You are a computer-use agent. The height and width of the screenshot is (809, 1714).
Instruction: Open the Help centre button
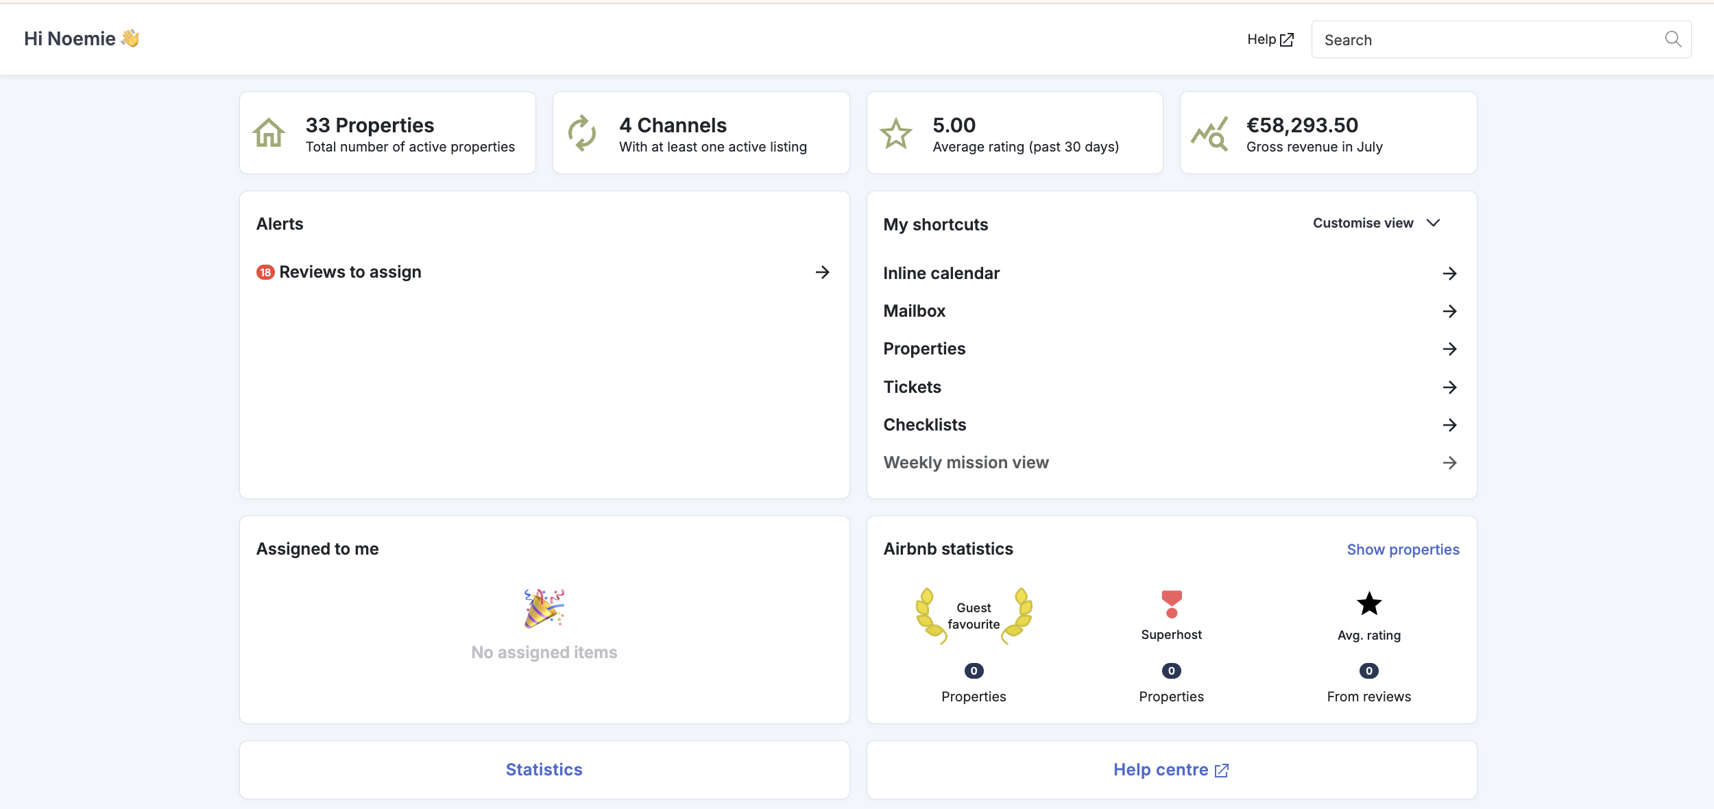pos(1172,769)
